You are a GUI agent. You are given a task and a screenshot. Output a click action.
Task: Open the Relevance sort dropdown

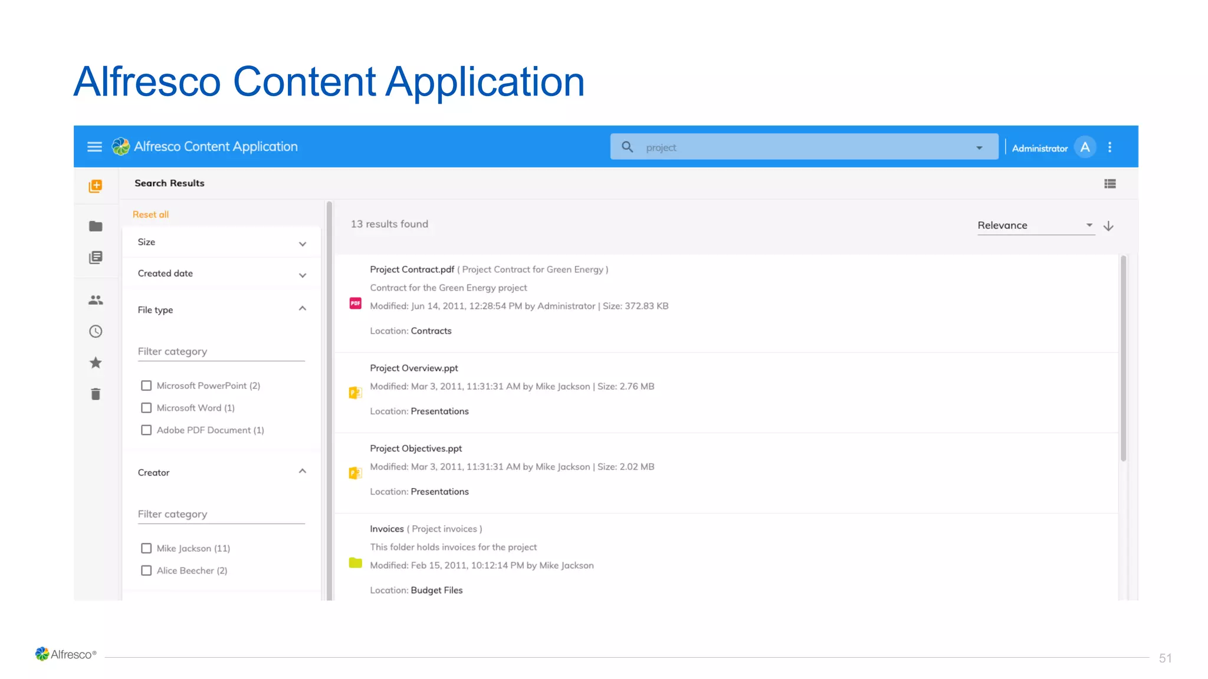(1036, 225)
